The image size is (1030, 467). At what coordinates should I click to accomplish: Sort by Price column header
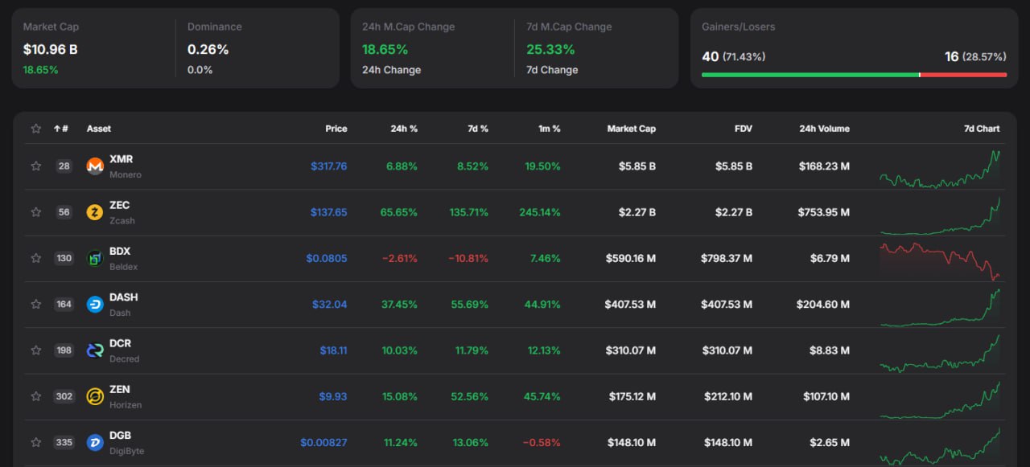click(x=336, y=129)
